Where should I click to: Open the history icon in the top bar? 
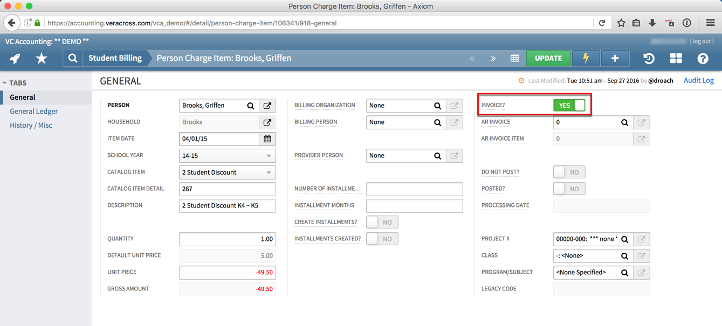point(649,58)
